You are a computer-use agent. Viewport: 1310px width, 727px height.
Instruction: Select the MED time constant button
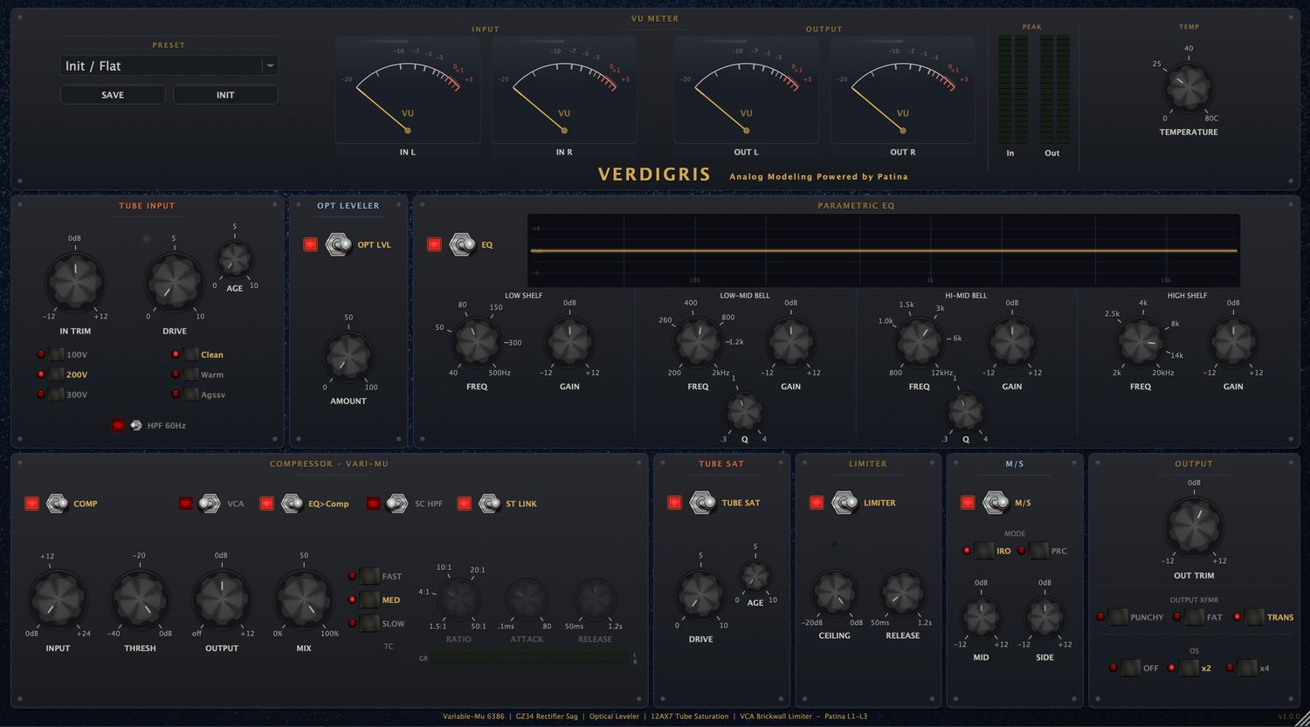[369, 600]
